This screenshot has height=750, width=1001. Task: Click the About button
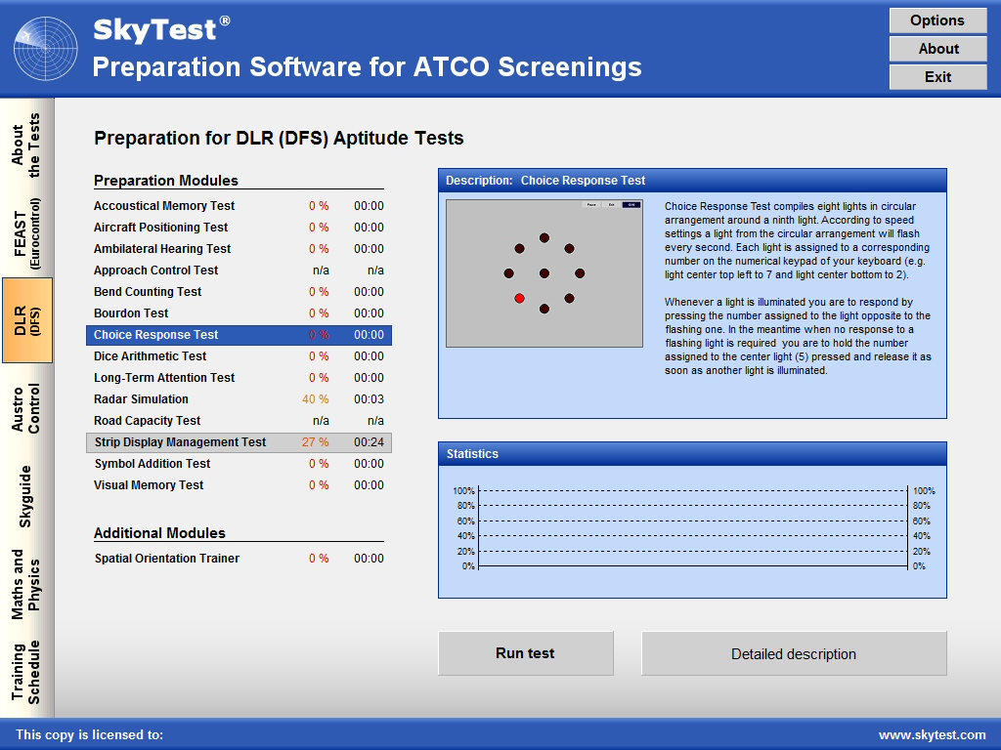click(936, 48)
